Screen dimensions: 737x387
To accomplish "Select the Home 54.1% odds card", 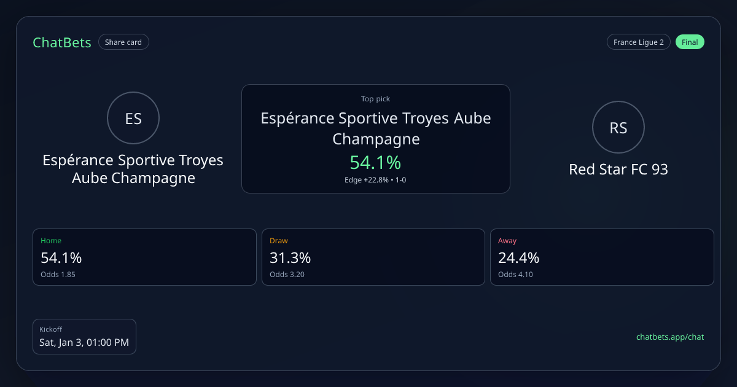I will [x=144, y=257].
